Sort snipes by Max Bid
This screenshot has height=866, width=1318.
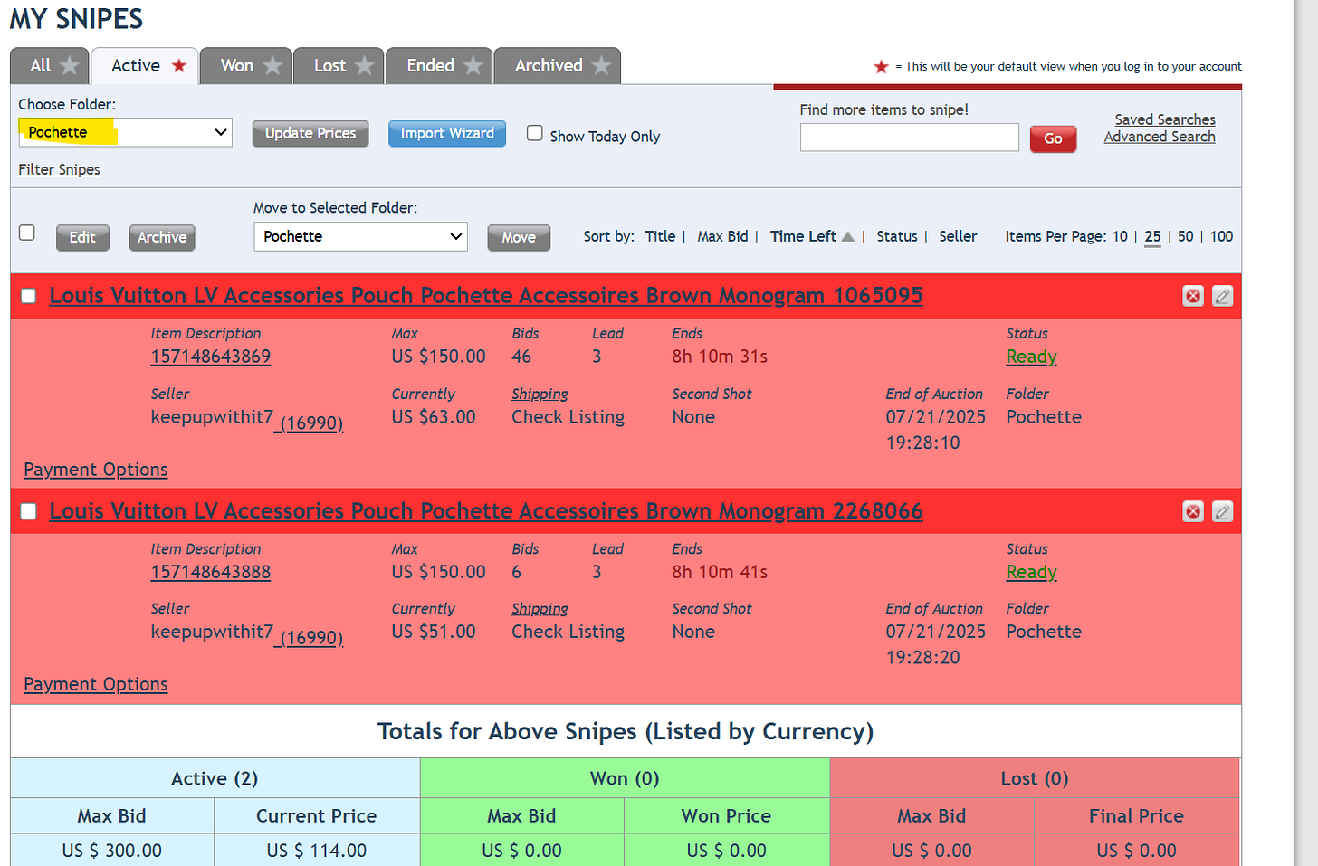pyautogui.click(x=722, y=236)
